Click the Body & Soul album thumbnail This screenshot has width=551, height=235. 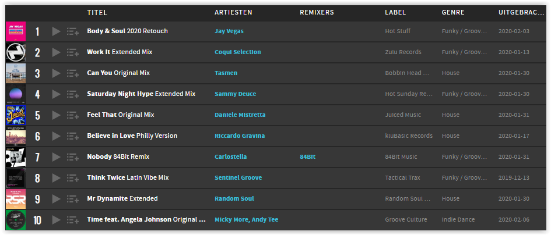pos(16,31)
